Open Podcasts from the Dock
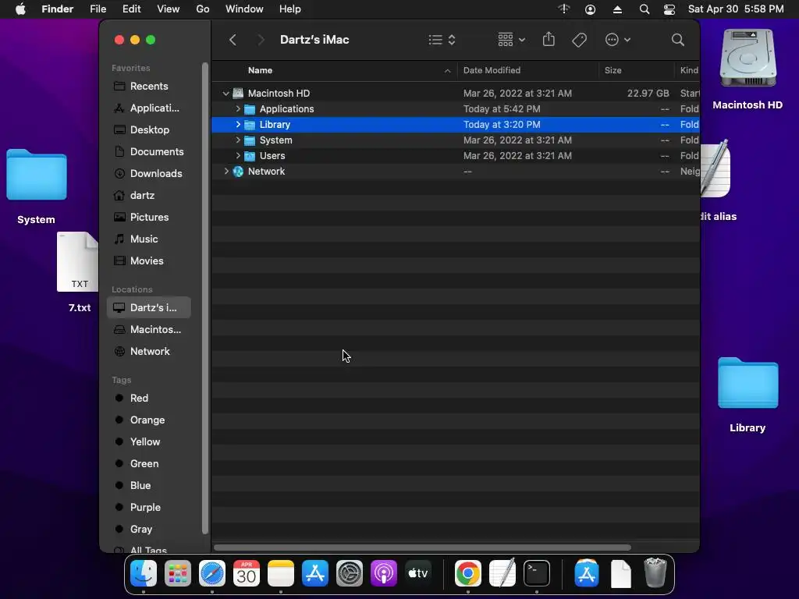 (x=384, y=573)
